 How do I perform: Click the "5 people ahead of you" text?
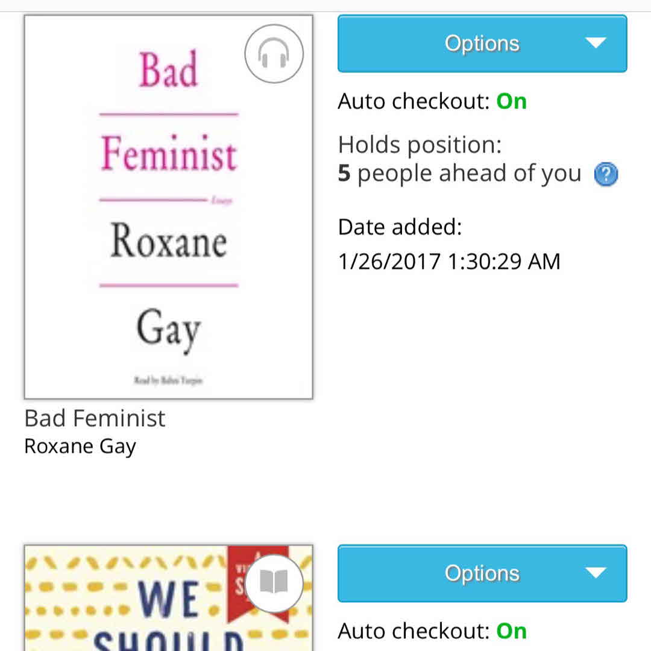[459, 174]
